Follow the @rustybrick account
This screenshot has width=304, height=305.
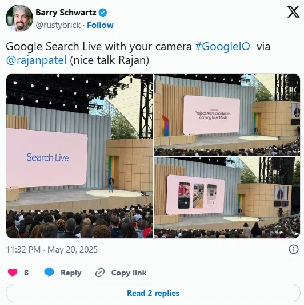[100, 25]
